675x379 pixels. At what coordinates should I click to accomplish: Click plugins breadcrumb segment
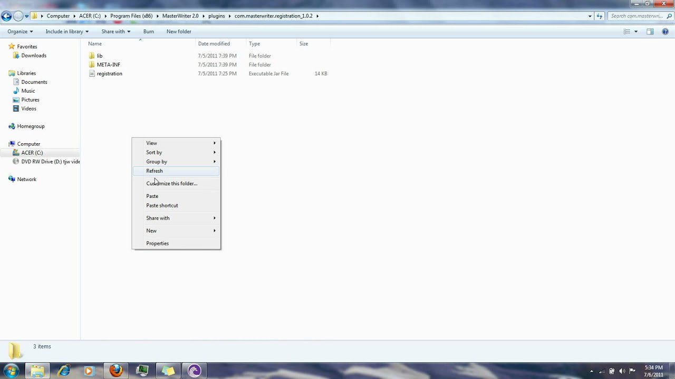point(216,16)
